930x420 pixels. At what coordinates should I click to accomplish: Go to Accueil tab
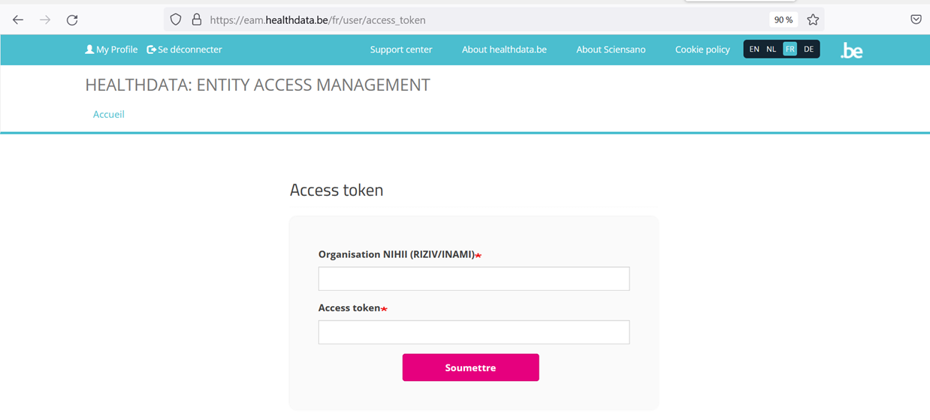click(109, 115)
